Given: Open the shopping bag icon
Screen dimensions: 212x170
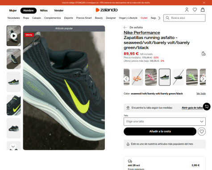Looking at the screenshot, I should (203, 10).
